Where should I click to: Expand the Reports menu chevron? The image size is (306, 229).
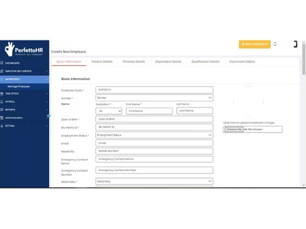pyautogui.click(x=47, y=110)
